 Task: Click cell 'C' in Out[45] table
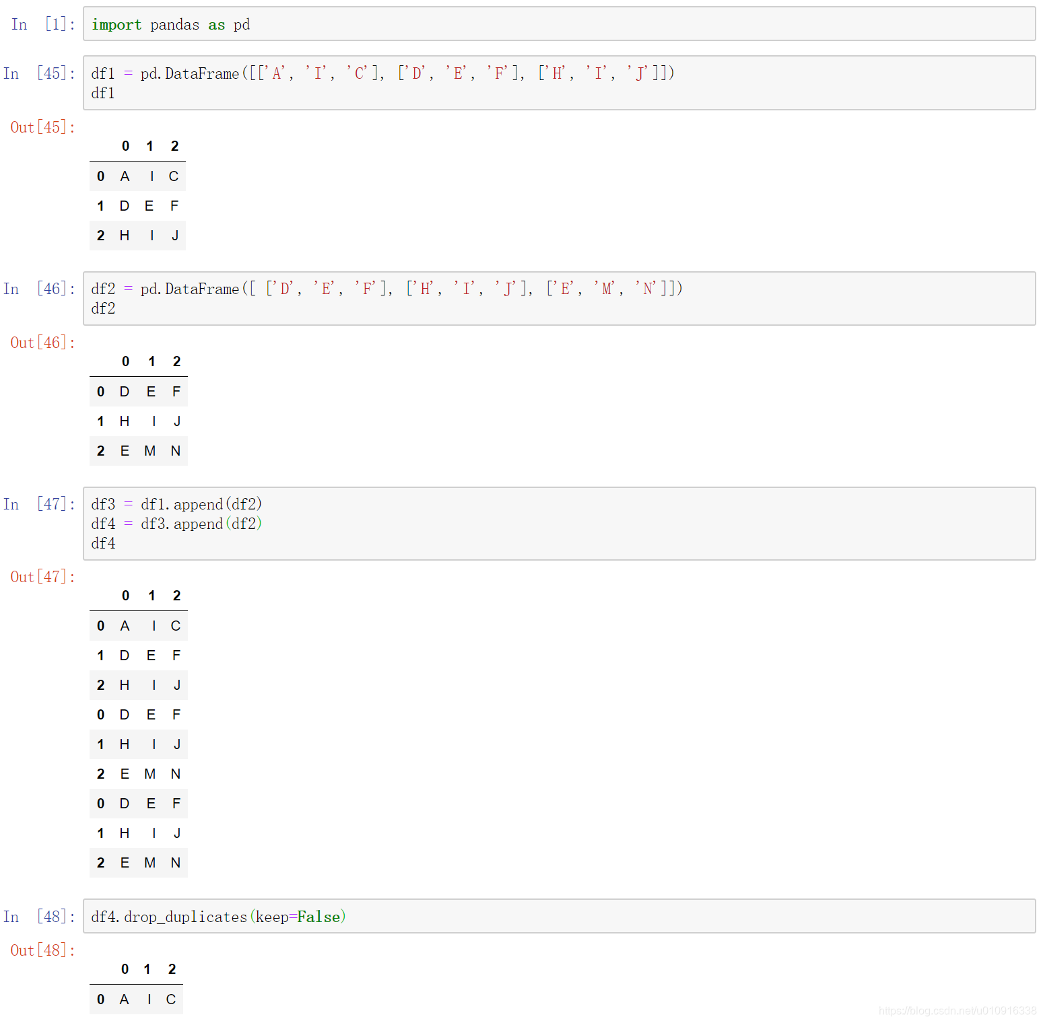[x=174, y=176]
